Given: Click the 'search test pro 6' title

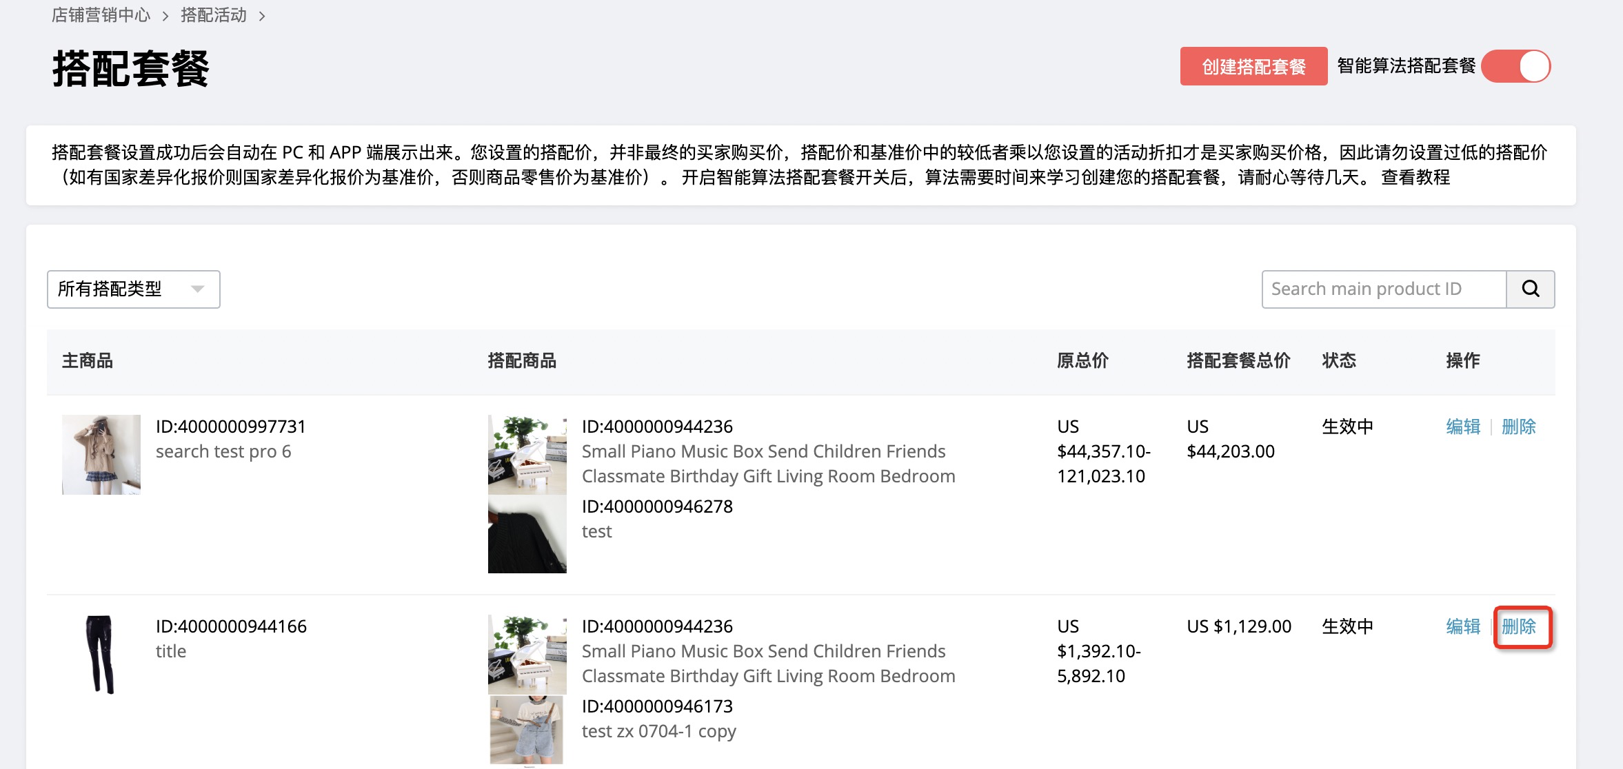Looking at the screenshot, I should (x=223, y=451).
